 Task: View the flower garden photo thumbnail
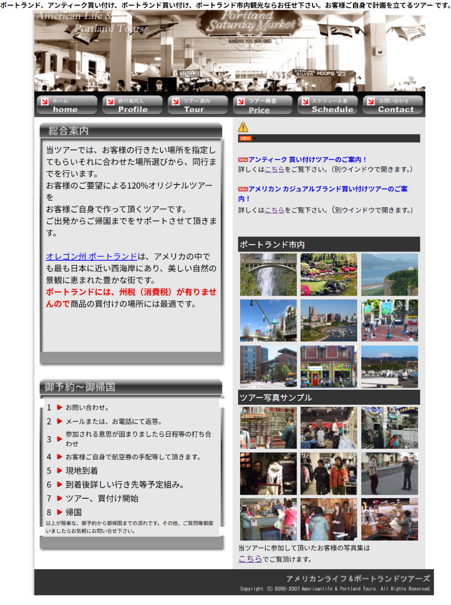[x=329, y=275]
